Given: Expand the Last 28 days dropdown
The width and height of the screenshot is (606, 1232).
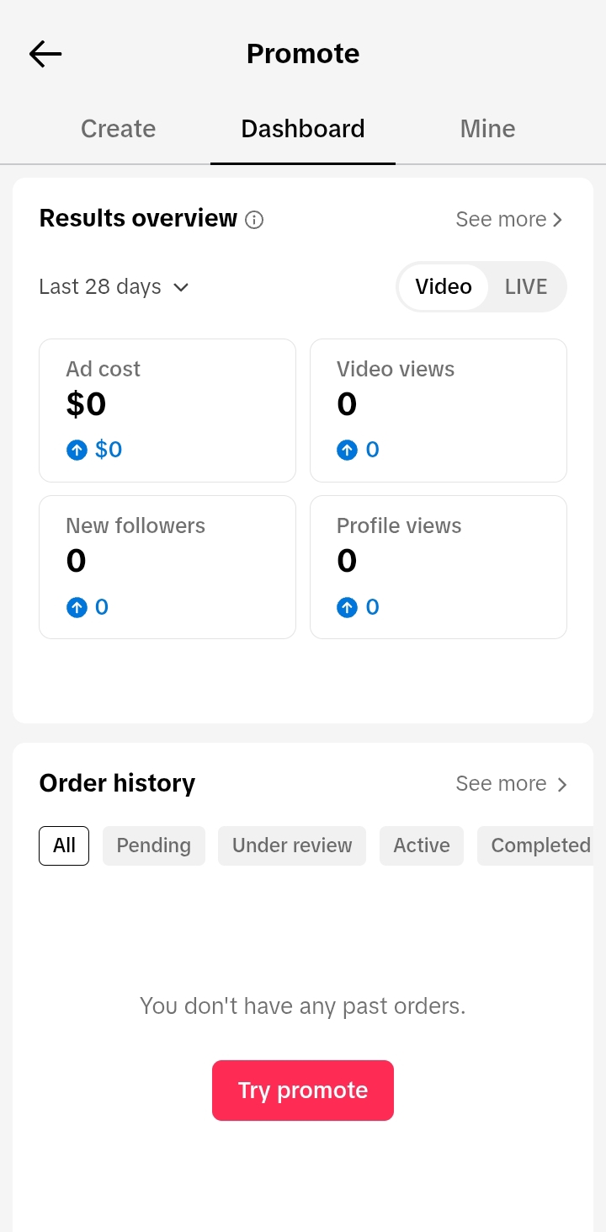Looking at the screenshot, I should pos(114,286).
